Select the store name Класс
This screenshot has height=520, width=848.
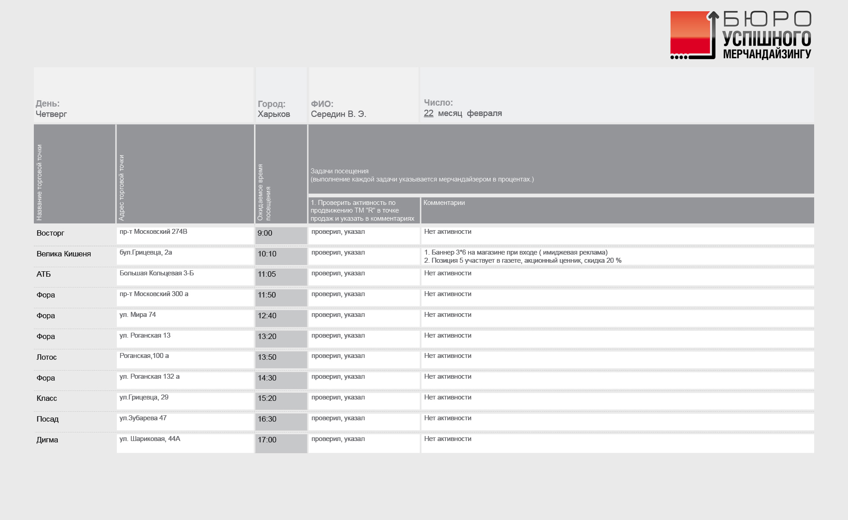[46, 398]
